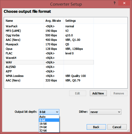This screenshot has height=134, width=132.
Task: Choose 32-bit output bit depth
Action: [49, 131]
